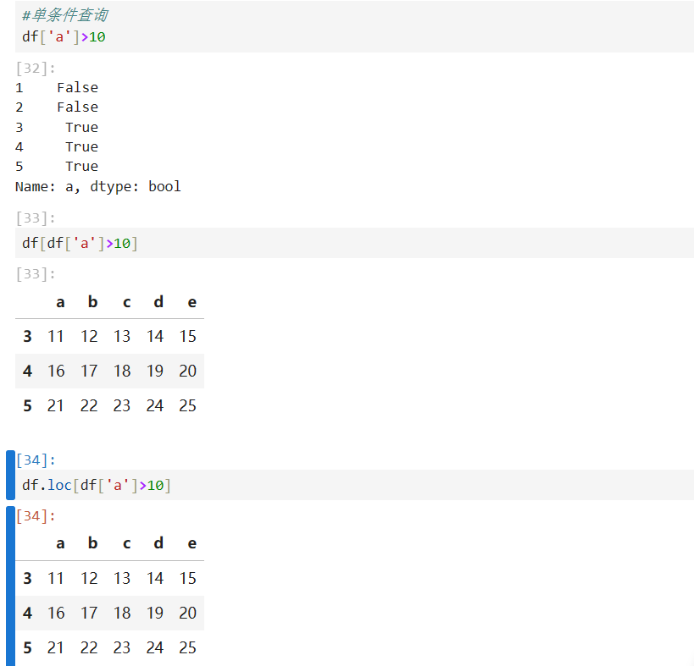This screenshot has width=694, height=666.
Task: Click value 12 in output 34 table
Action: [x=89, y=578]
